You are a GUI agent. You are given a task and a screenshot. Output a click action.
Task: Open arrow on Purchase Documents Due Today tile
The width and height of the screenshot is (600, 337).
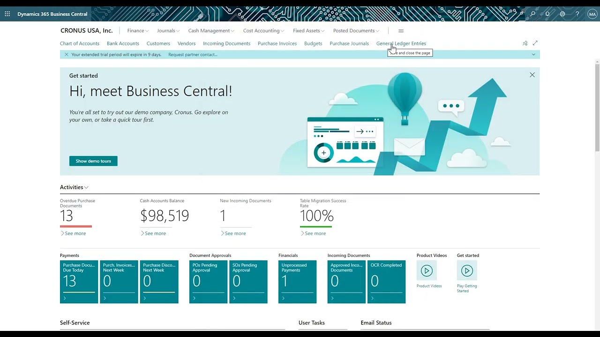(65, 298)
